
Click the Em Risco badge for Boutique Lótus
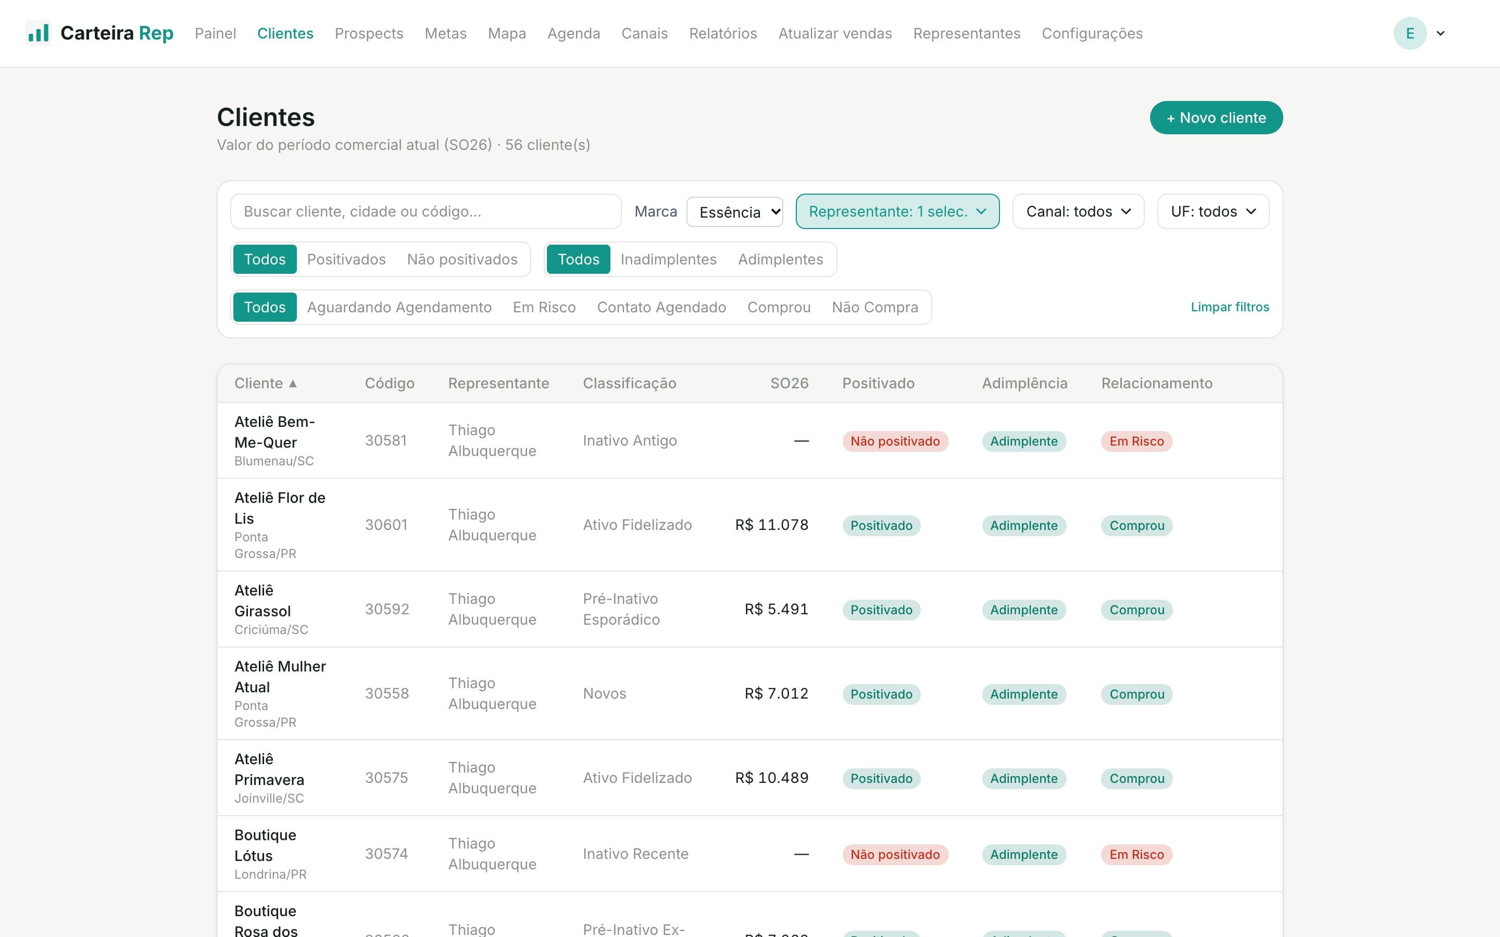(x=1136, y=855)
